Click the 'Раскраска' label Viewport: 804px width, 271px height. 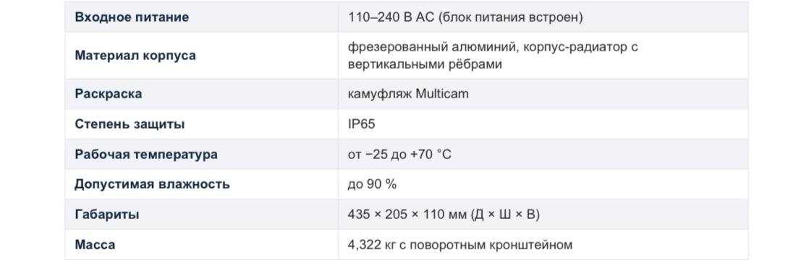(x=109, y=94)
